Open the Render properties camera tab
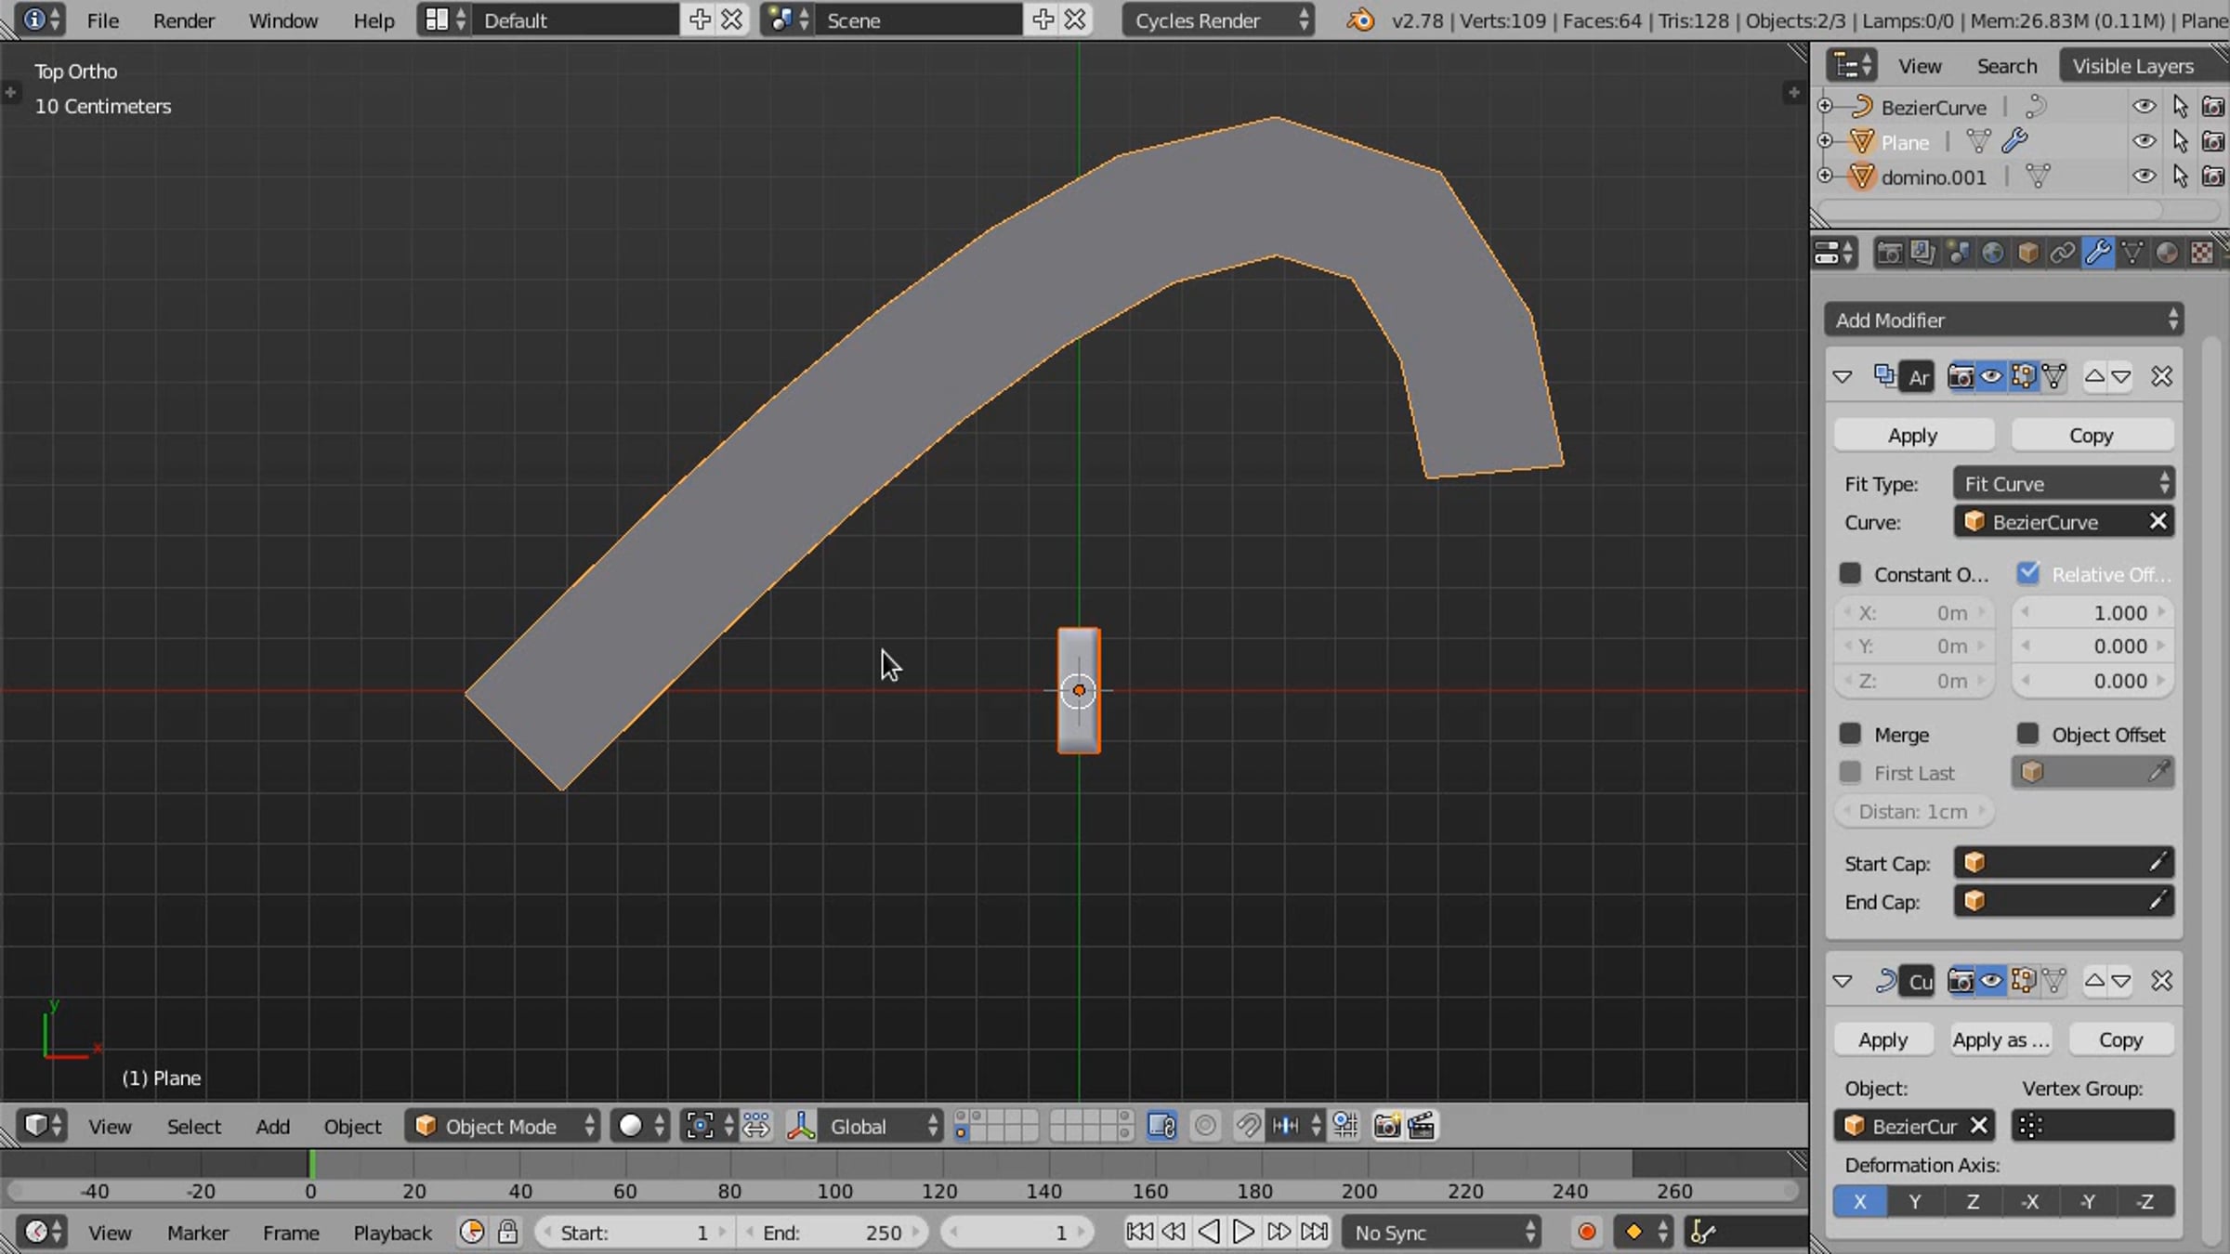The height and width of the screenshot is (1254, 2230). pos(1888,253)
